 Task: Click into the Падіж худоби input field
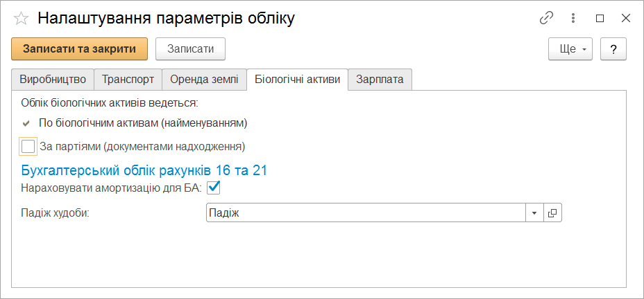tap(366, 213)
